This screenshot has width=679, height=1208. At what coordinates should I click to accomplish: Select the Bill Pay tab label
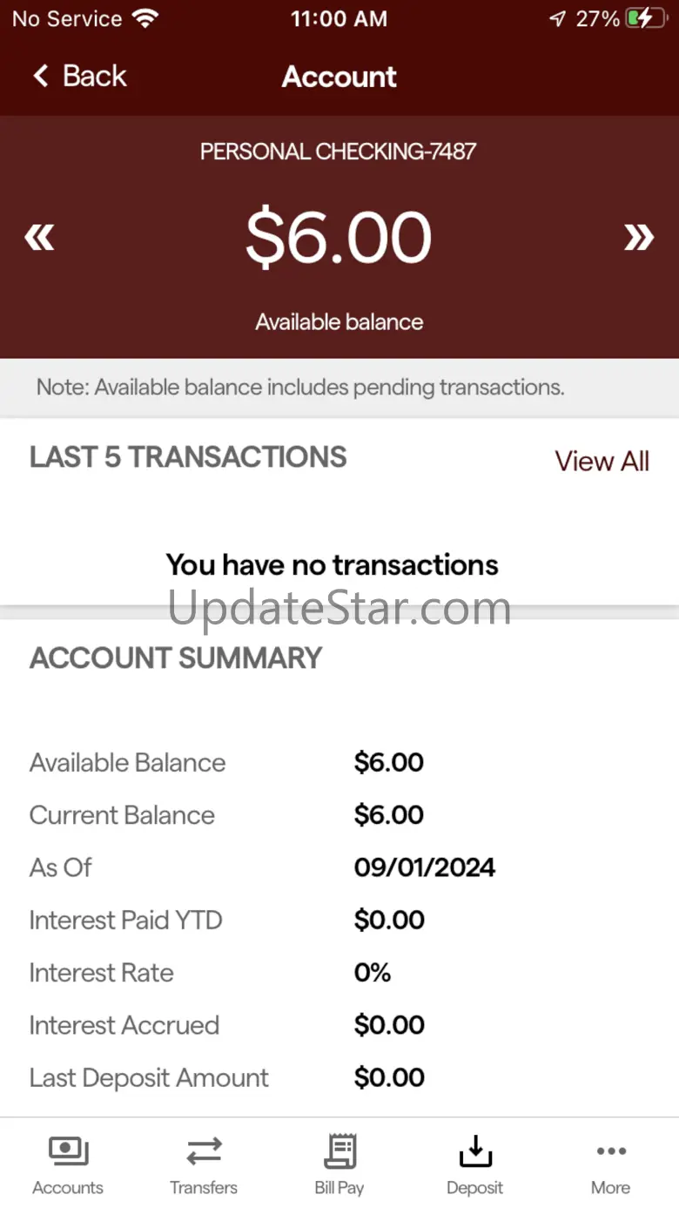click(339, 1188)
